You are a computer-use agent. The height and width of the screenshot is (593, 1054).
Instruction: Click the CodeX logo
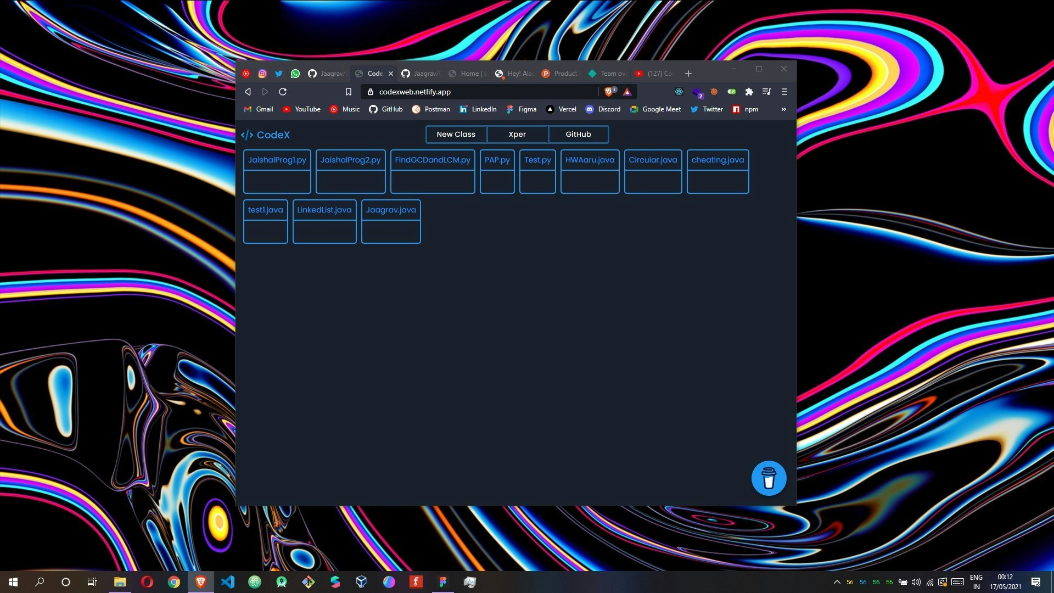pos(266,135)
